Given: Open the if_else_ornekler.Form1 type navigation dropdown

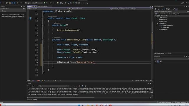Looking at the screenshot, I should [89, 9].
